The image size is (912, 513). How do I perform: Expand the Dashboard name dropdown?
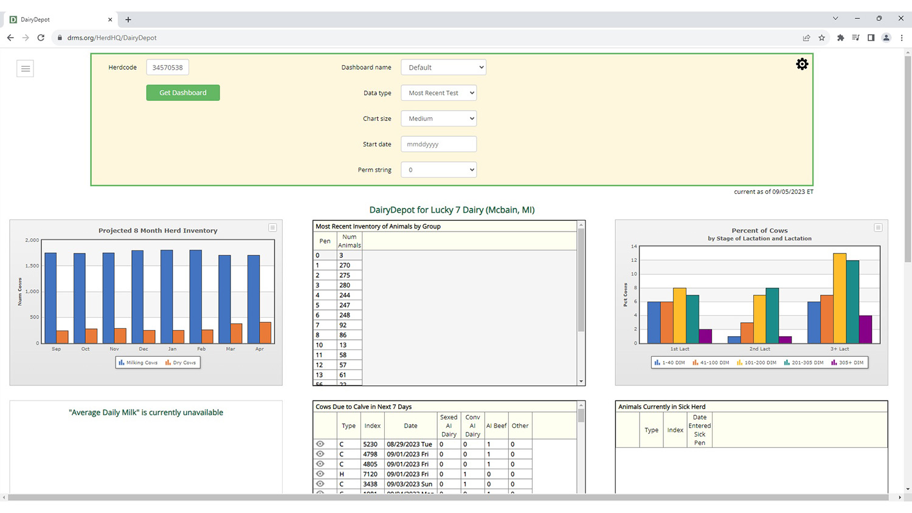pyautogui.click(x=443, y=67)
